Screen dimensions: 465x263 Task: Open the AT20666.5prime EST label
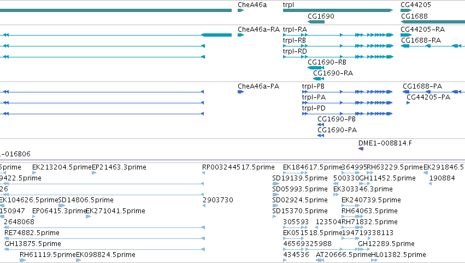343,255
